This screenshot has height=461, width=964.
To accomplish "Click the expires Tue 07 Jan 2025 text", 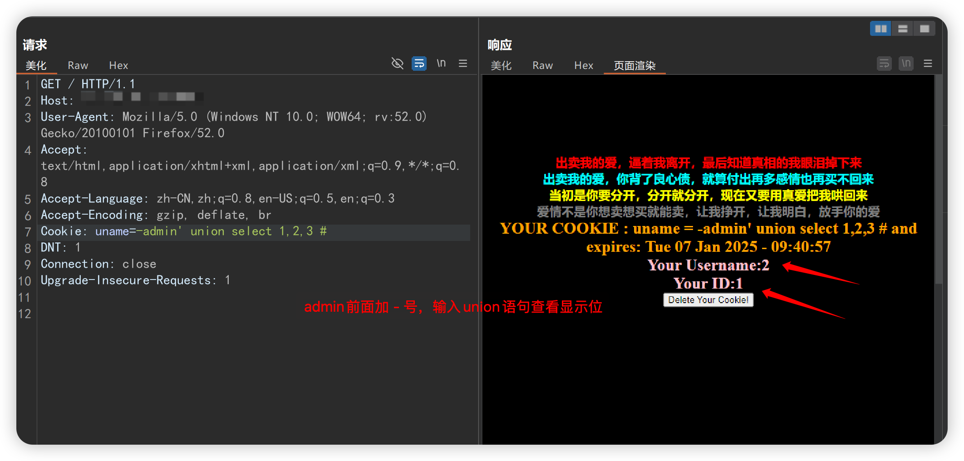I will coord(708,246).
